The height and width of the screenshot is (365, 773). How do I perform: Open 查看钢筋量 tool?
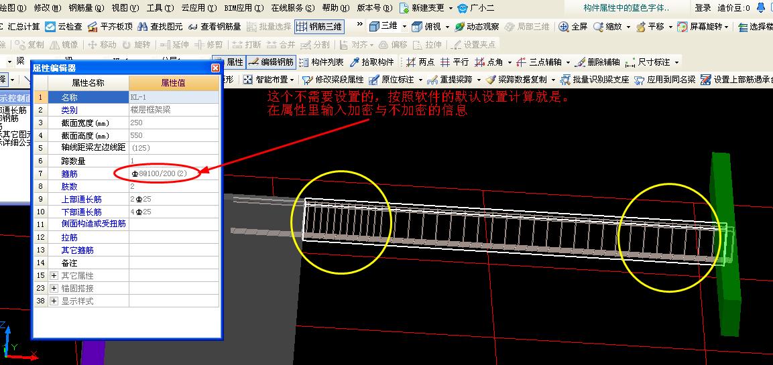[215, 27]
